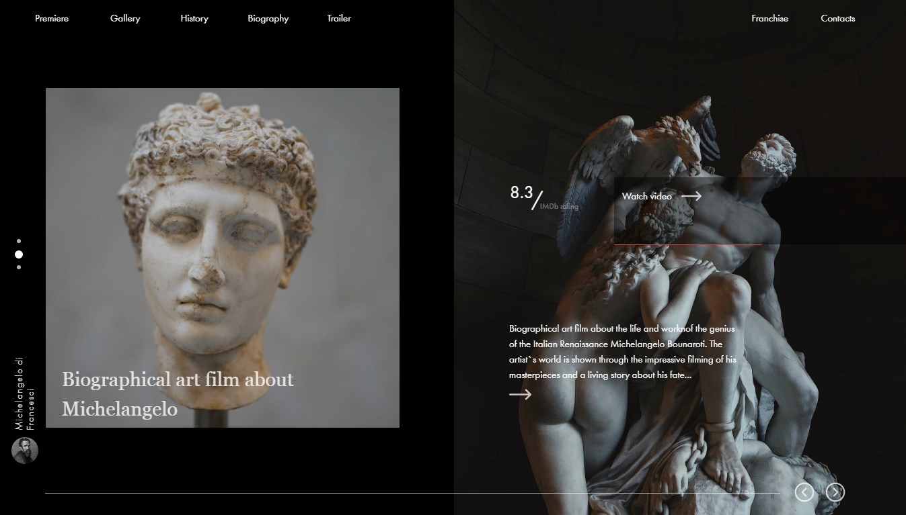Click the Watch video link
This screenshot has height=515, width=906.
click(646, 196)
